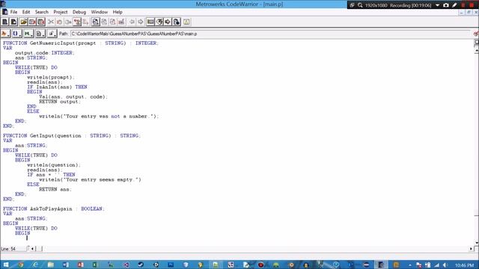Open the Window menu

(100, 12)
